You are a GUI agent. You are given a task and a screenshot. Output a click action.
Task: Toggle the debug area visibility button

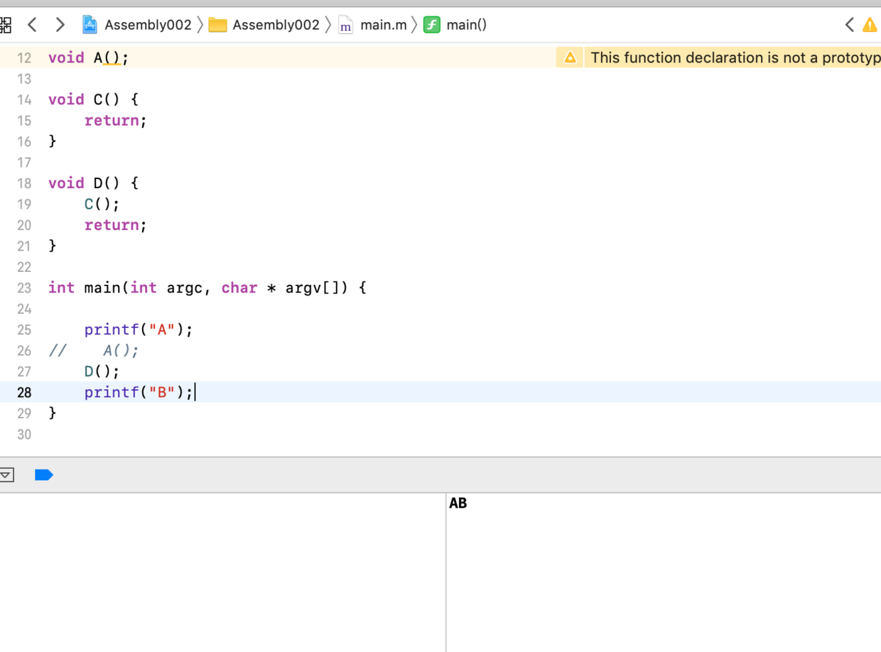pyautogui.click(x=6, y=475)
